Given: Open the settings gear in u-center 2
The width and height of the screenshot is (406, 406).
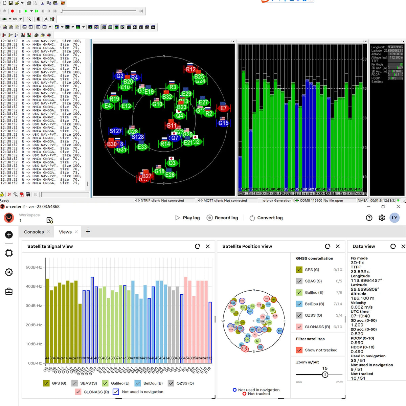Looking at the screenshot, I should tap(382, 218).
